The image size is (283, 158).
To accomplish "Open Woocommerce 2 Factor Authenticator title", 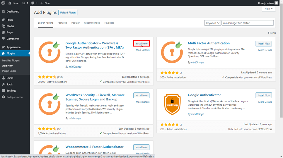I will [x=94, y=147].
